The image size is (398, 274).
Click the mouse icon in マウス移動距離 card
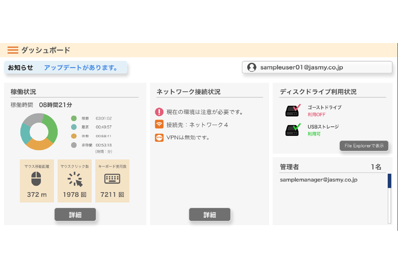pos(36,179)
